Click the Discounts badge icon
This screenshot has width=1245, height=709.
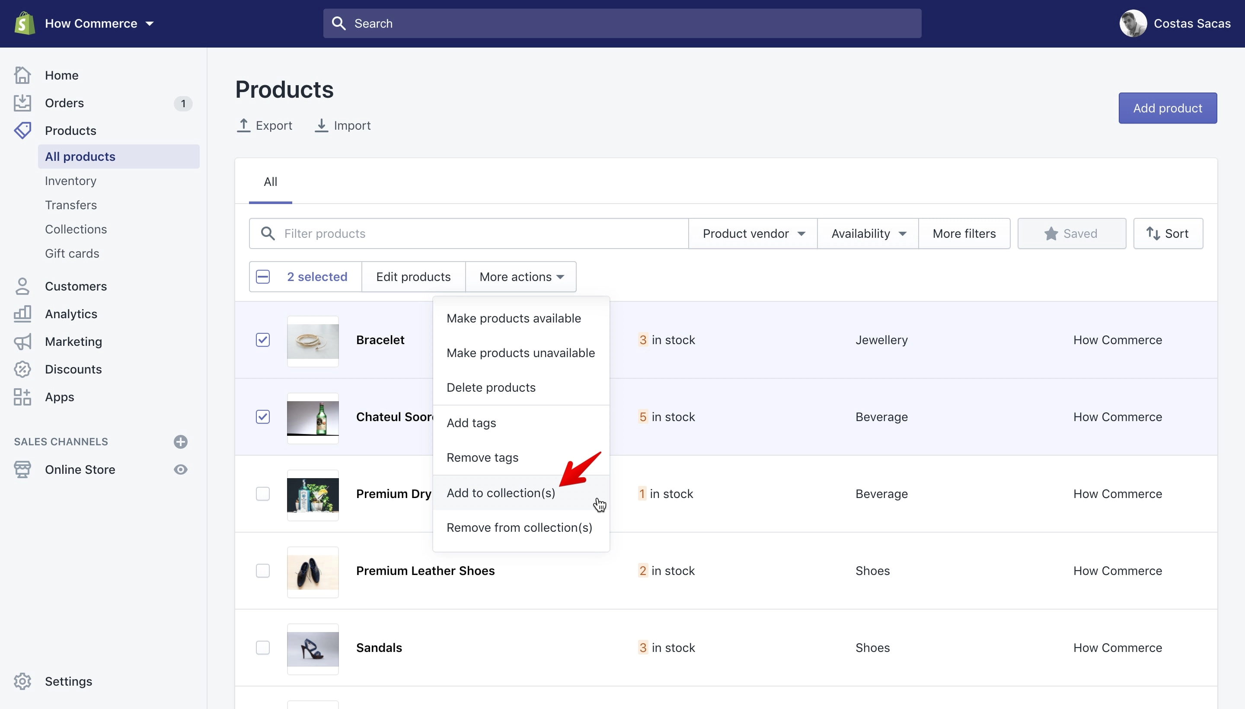click(22, 369)
